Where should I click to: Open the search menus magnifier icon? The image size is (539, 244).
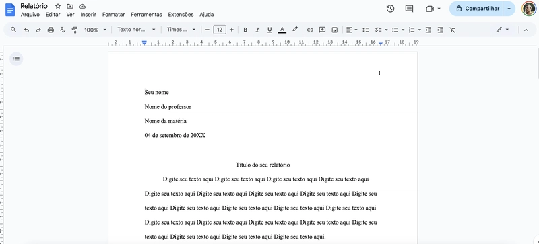click(13, 30)
